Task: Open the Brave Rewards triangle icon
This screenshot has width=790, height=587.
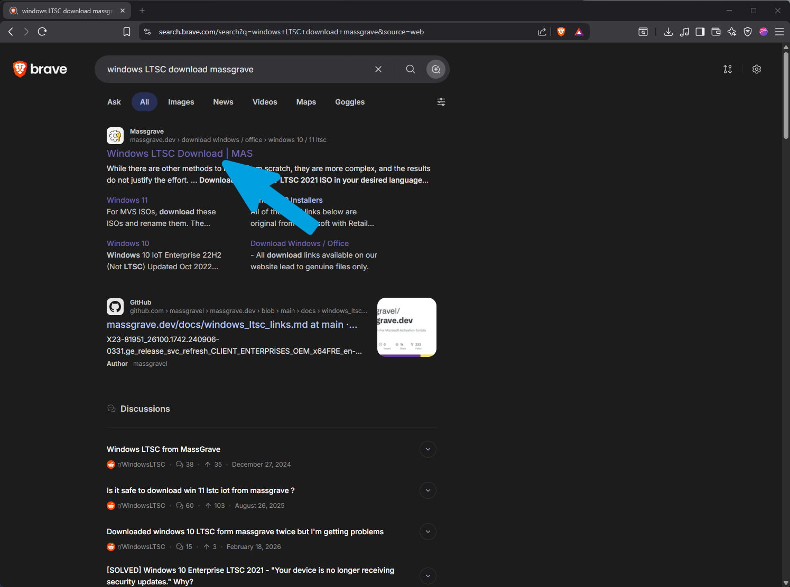Action: click(x=579, y=32)
